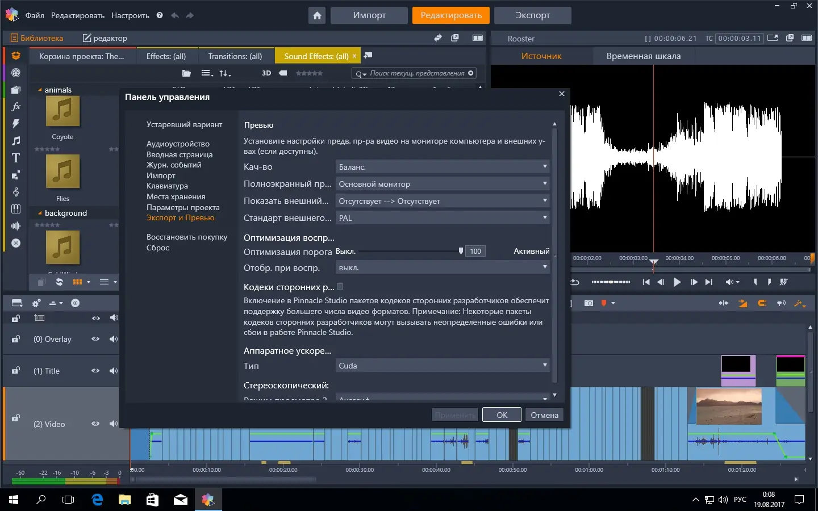818x511 pixels.
Task: Open the Effects fx library category
Action: (x=16, y=106)
